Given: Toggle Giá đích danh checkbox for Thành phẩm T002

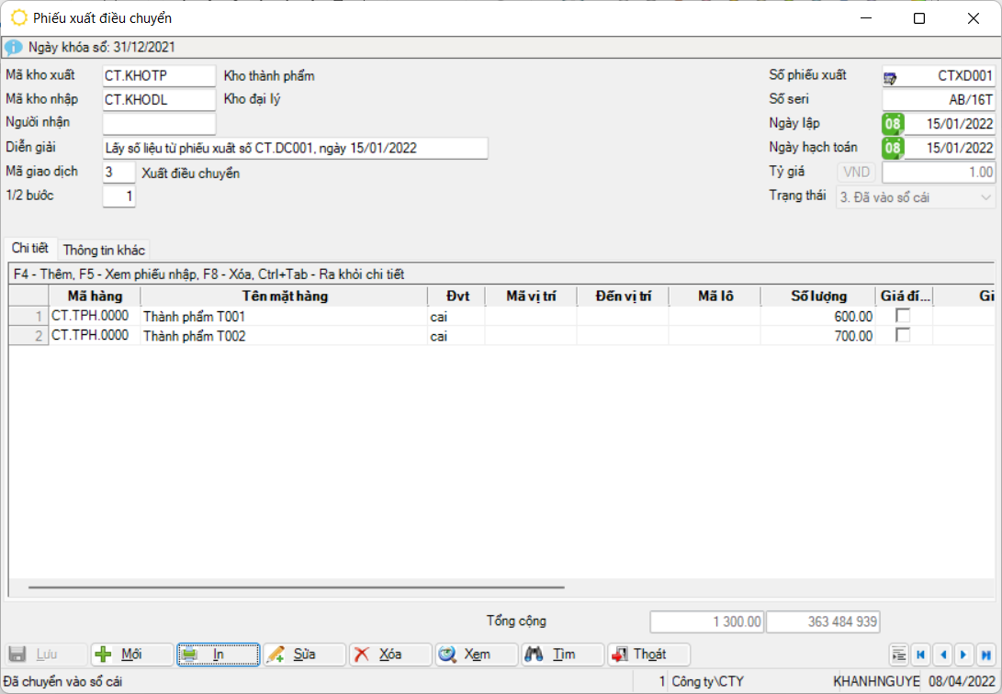Looking at the screenshot, I should pos(903,336).
